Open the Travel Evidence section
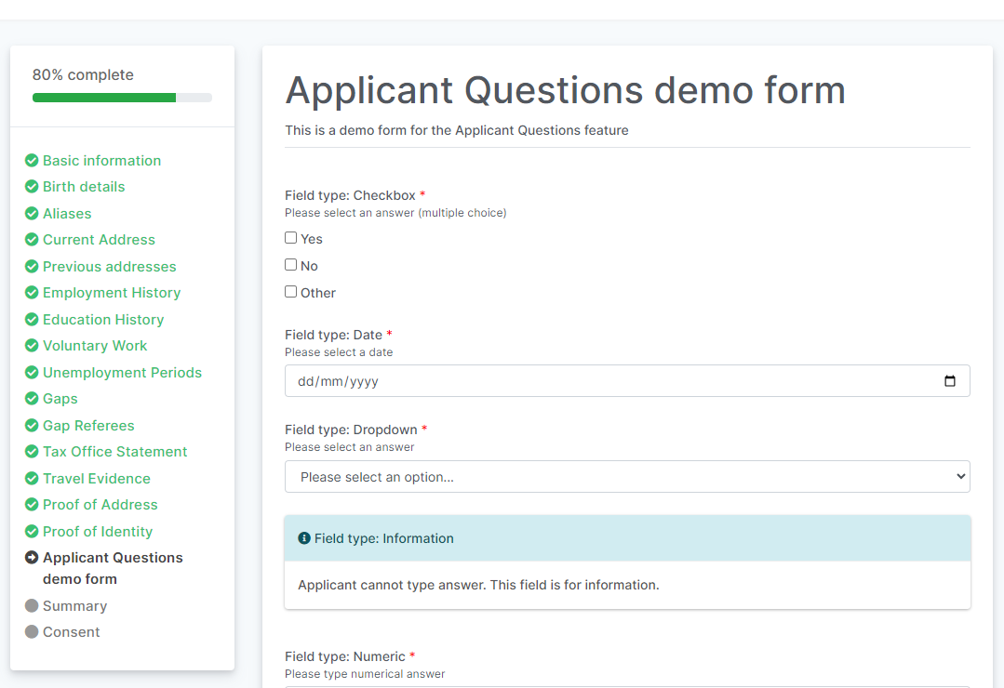 click(x=97, y=479)
